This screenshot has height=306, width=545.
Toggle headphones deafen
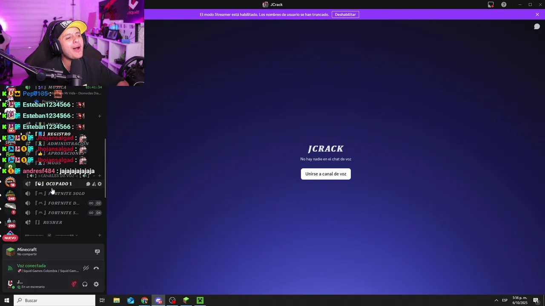tap(85, 284)
